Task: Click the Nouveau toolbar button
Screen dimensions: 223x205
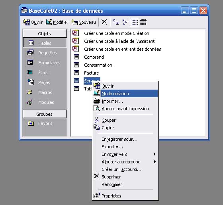Action: click(x=84, y=22)
